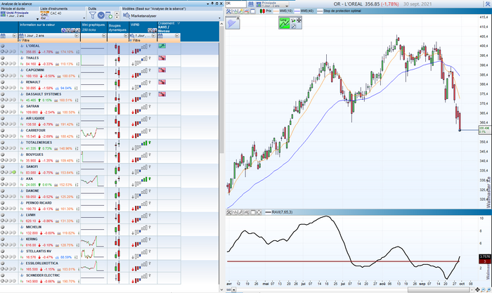Toggle the Stop de protection optimal legend
Screen dimensions: 492x293
pos(339,11)
